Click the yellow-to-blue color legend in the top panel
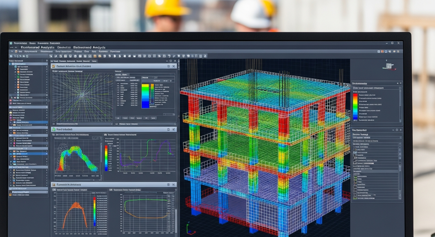 click(145, 96)
